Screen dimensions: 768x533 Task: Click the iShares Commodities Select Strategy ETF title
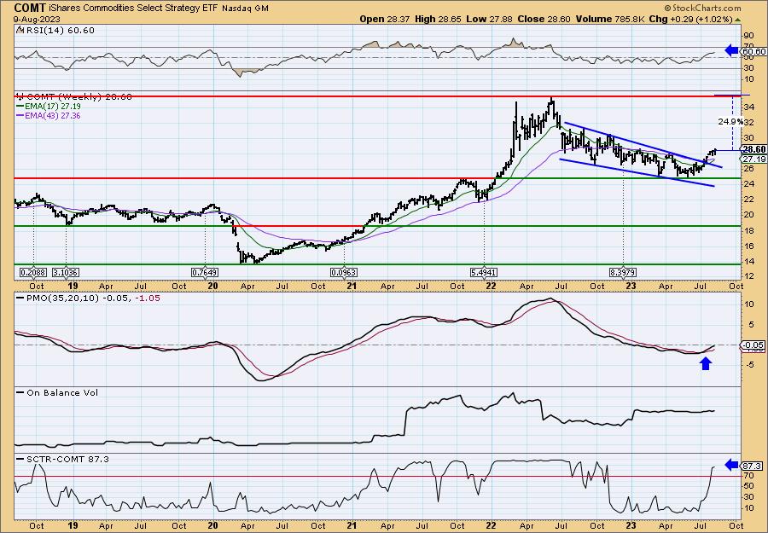134,9
